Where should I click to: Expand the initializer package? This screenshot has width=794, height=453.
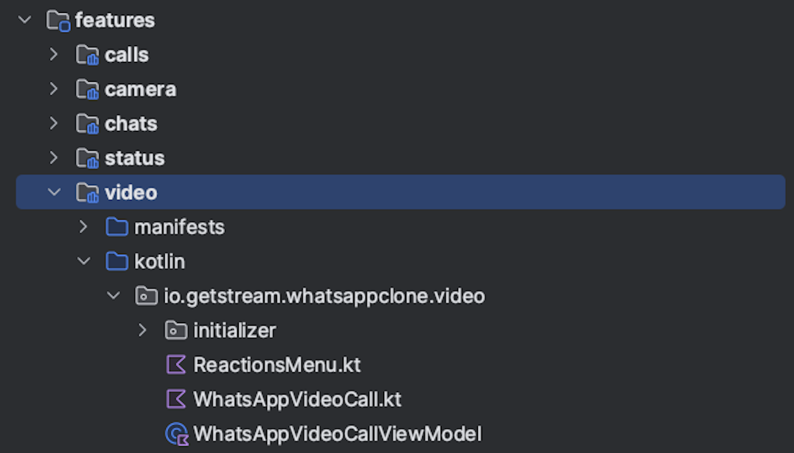click(143, 330)
